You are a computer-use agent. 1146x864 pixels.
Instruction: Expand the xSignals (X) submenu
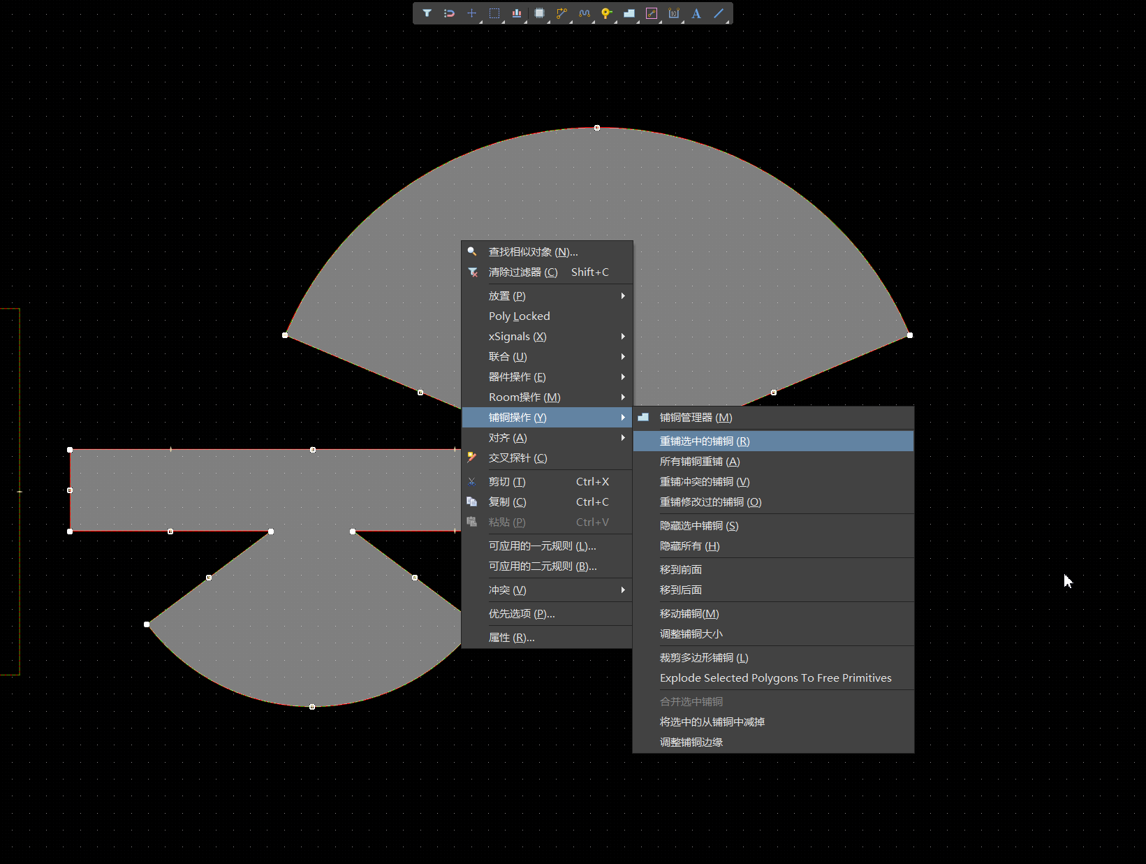[547, 337]
